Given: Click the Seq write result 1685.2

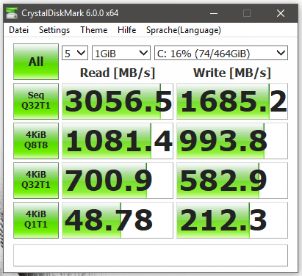Looking at the screenshot, I should [232, 101].
